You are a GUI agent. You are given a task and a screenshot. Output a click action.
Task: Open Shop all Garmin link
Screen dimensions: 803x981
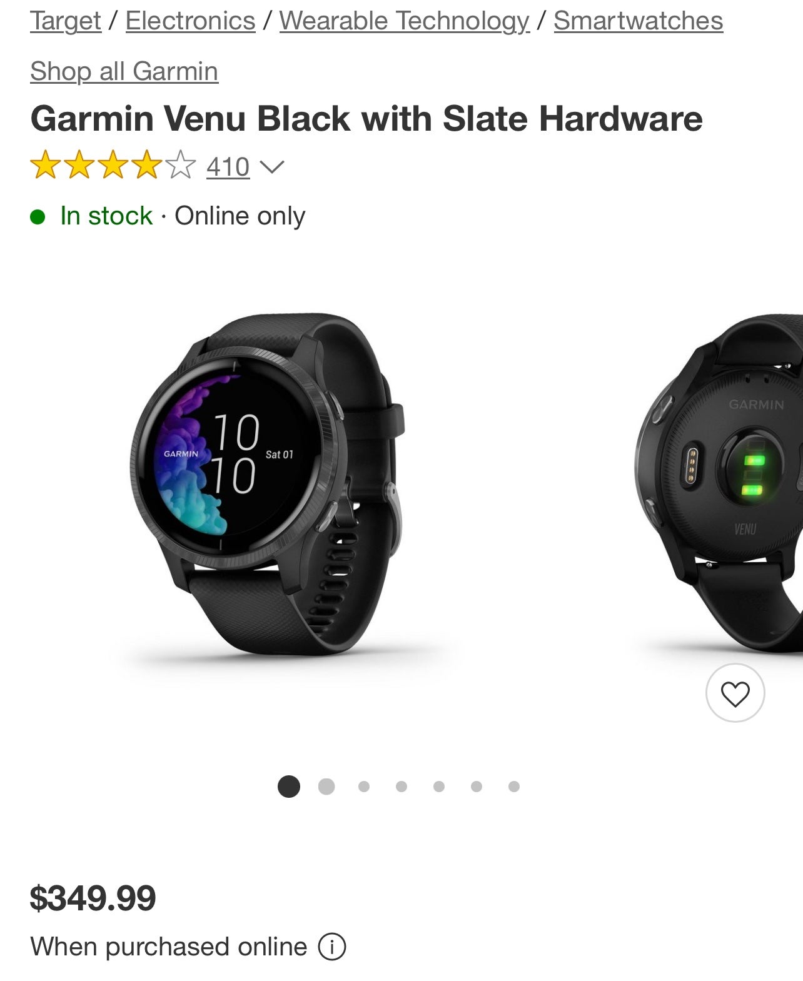(124, 71)
